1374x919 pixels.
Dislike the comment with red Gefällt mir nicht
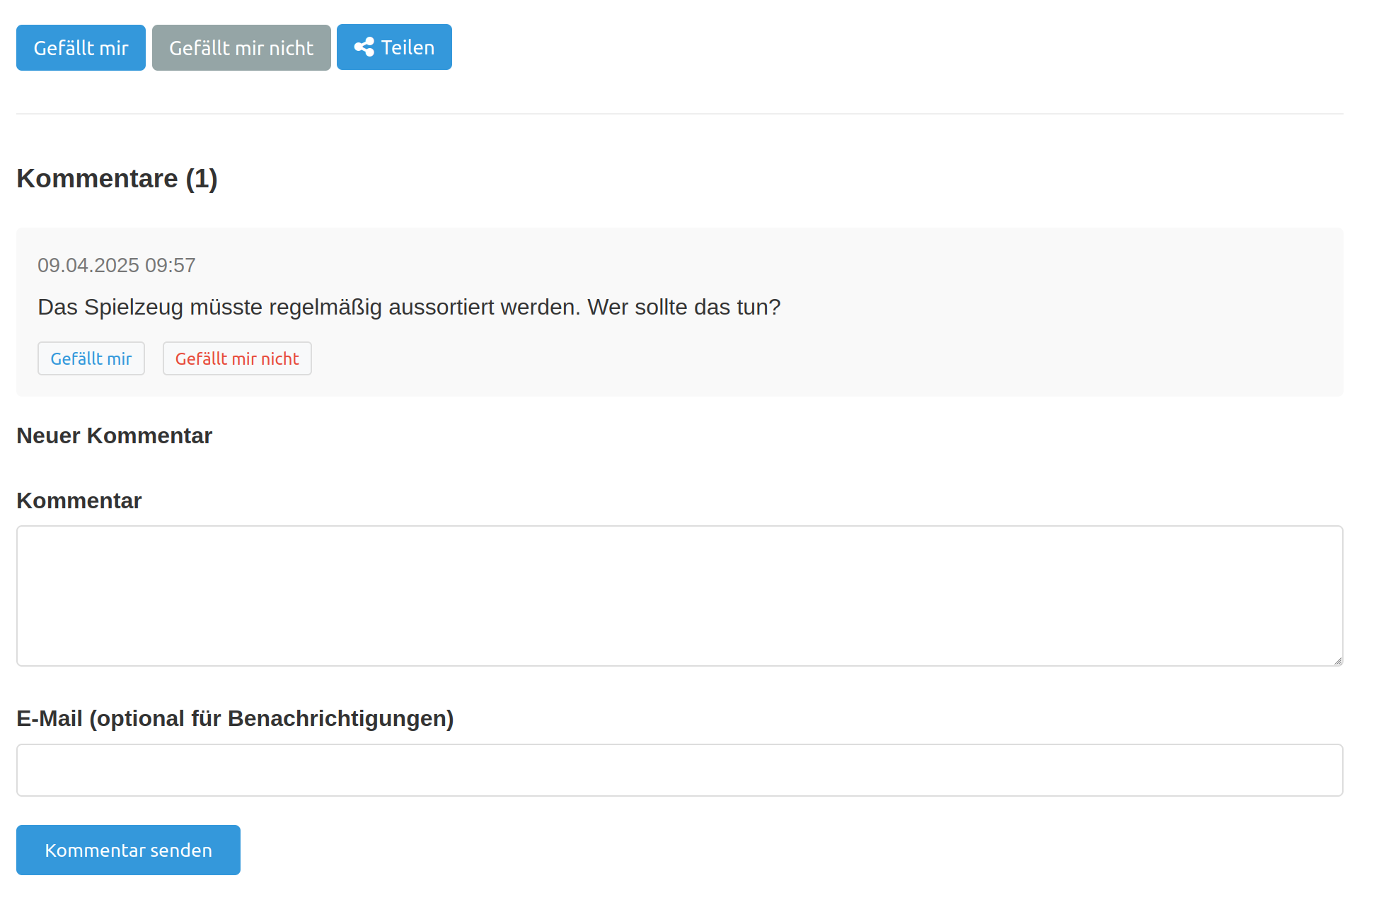(237, 358)
